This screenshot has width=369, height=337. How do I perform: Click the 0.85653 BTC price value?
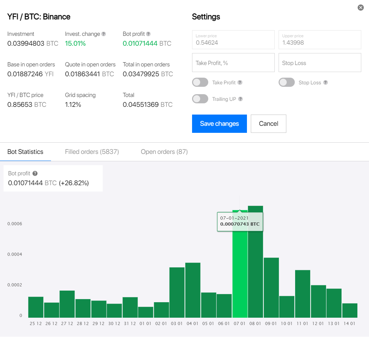click(x=27, y=105)
